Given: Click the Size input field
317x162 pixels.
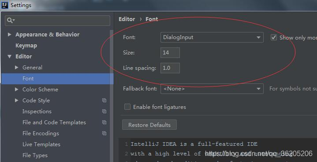Looking at the screenshot, I should 170,53.
